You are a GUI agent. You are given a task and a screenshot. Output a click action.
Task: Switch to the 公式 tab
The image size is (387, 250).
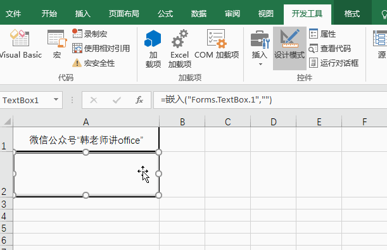(x=165, y=13)
